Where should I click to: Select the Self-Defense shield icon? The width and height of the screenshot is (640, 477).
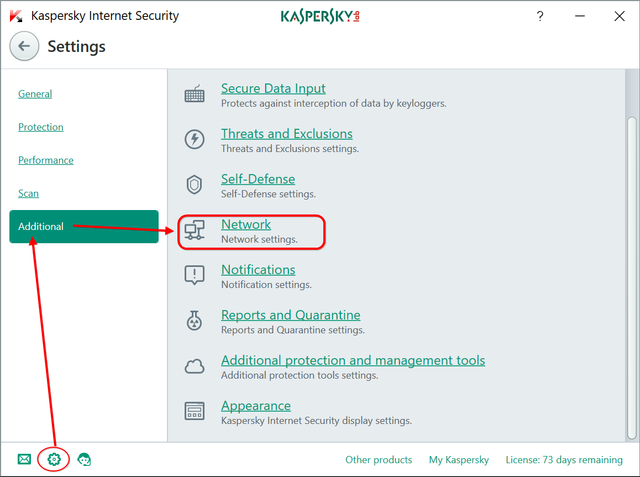coord(195,185)
